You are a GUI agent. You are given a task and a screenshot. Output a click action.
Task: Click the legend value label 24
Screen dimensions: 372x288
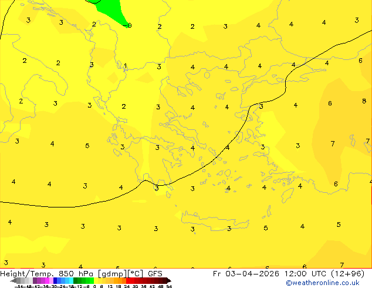click(127, 286)
